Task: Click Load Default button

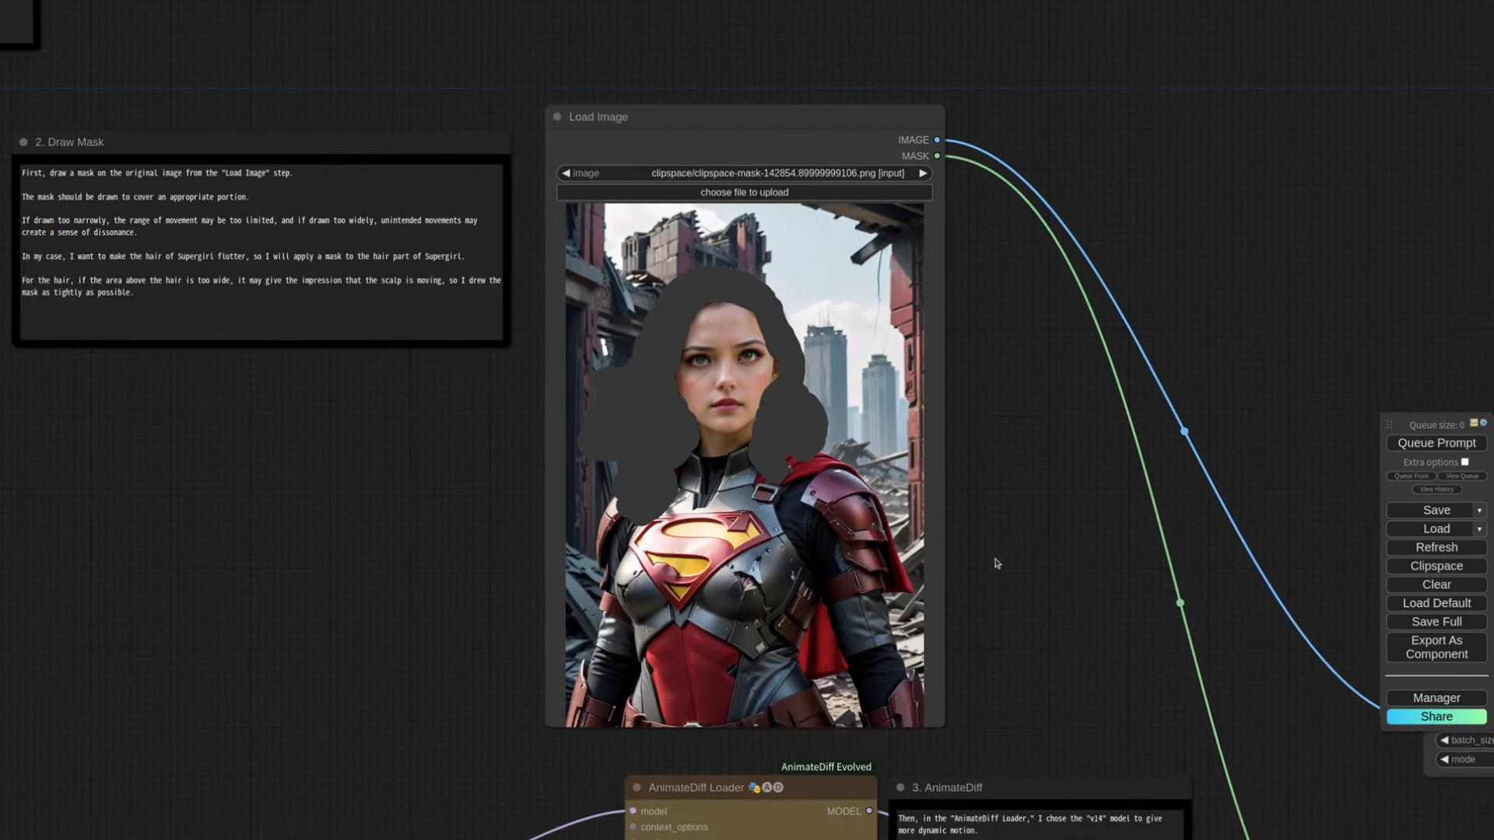Action: point(1436,604)
